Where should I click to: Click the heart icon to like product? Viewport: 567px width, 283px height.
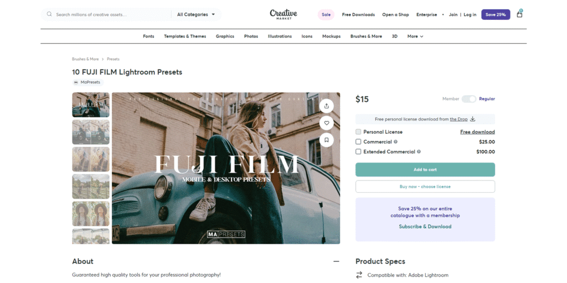[x=327, y=123]
